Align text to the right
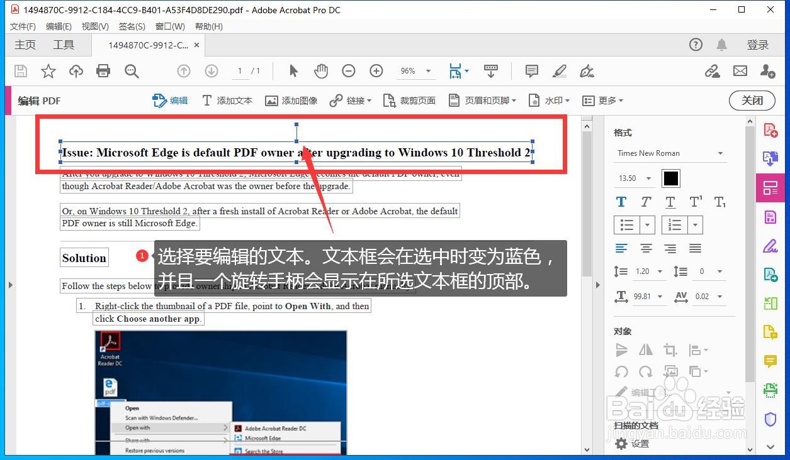The height and width of the screenshot is (460, 790). (670, 249)
